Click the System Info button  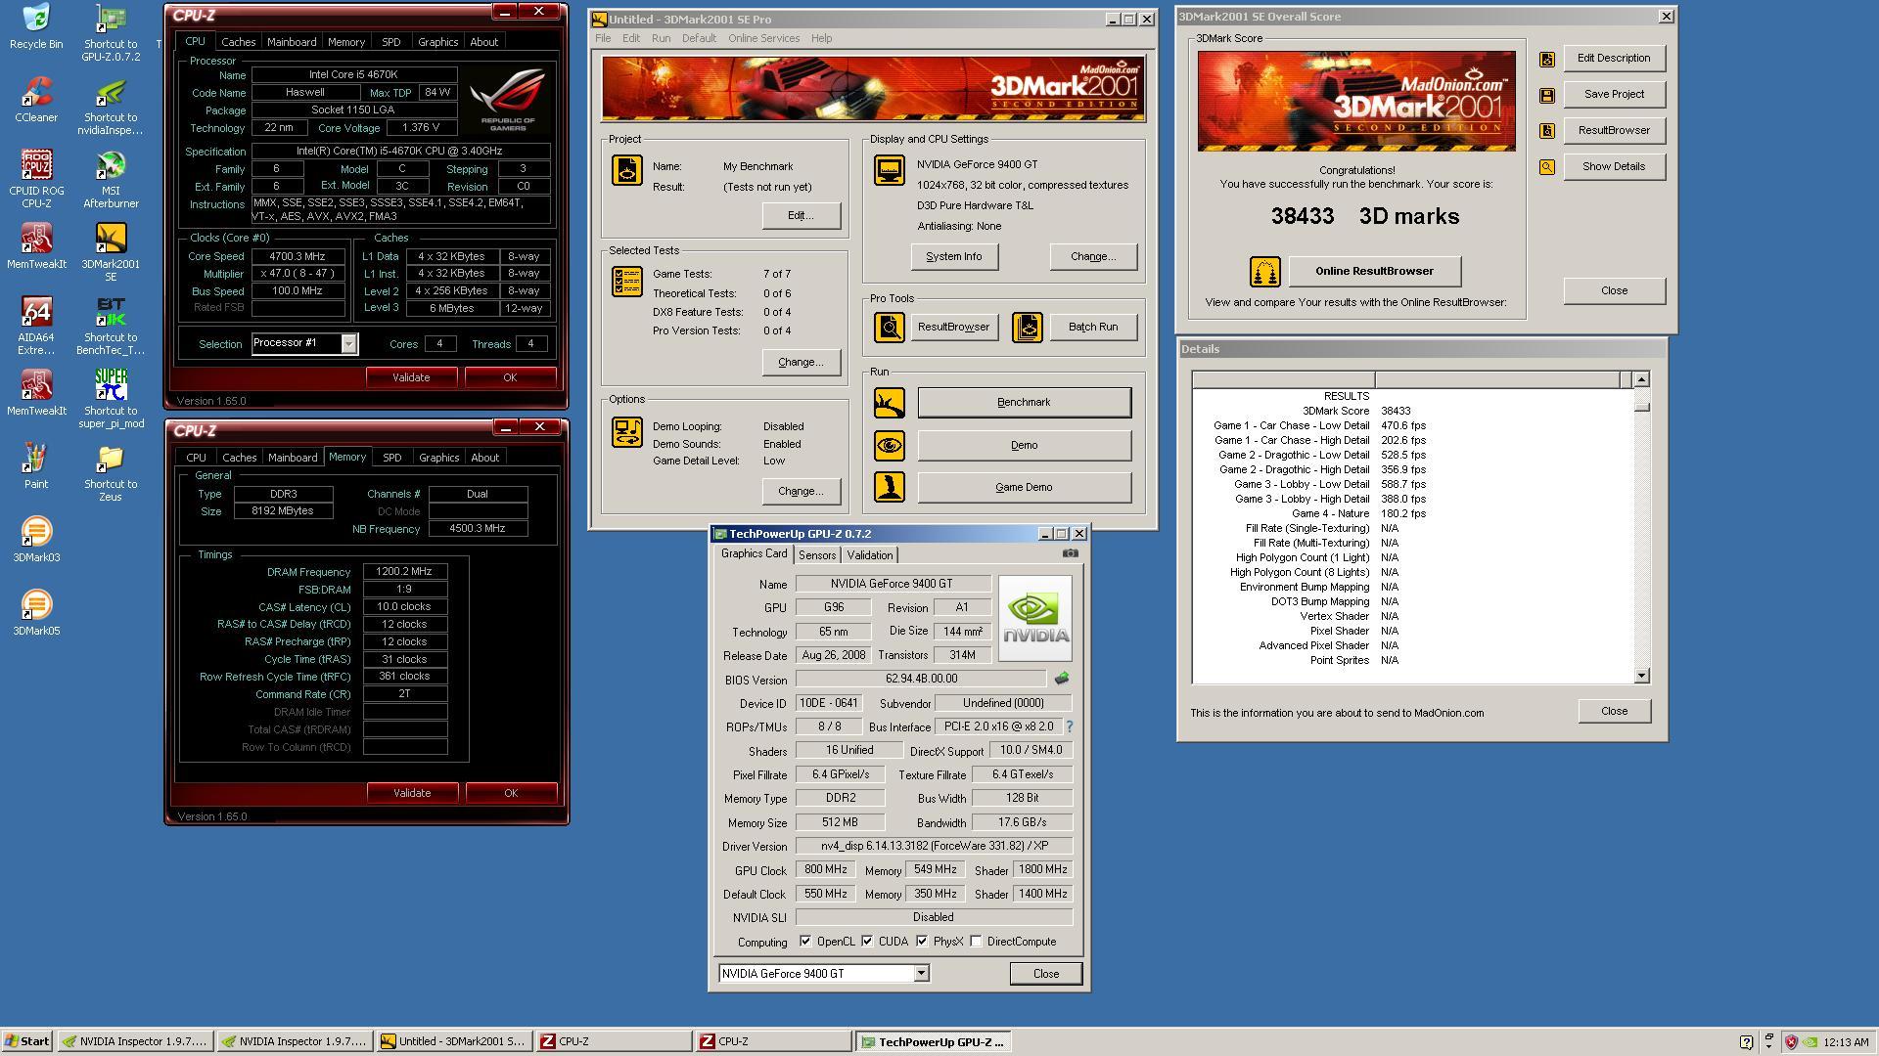point(953,257)
